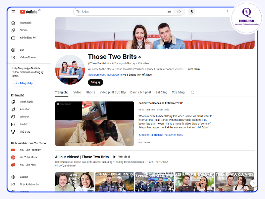Open the hamburger guide menu
The height and width of the screenshot is (199, 265).
(x=13, y=12)
